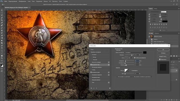Select Параметры наложения in styles list
Image resolution: width=180 pixels, height=101 pixels.
click(x=96, y=52)
